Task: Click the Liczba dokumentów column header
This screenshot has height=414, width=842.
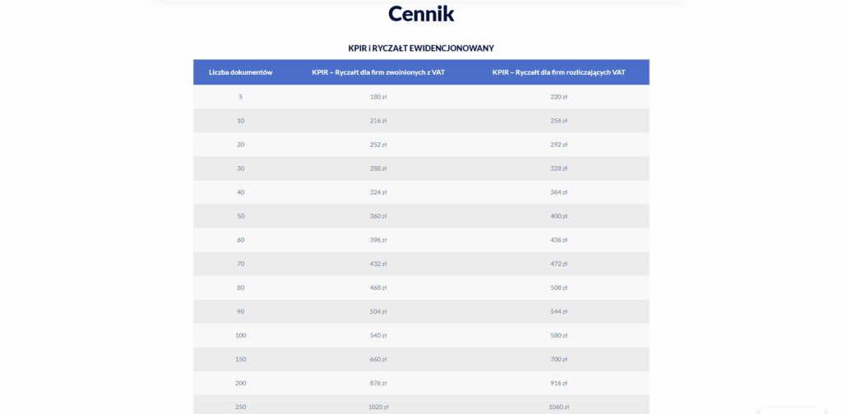Action: [240, 72]
